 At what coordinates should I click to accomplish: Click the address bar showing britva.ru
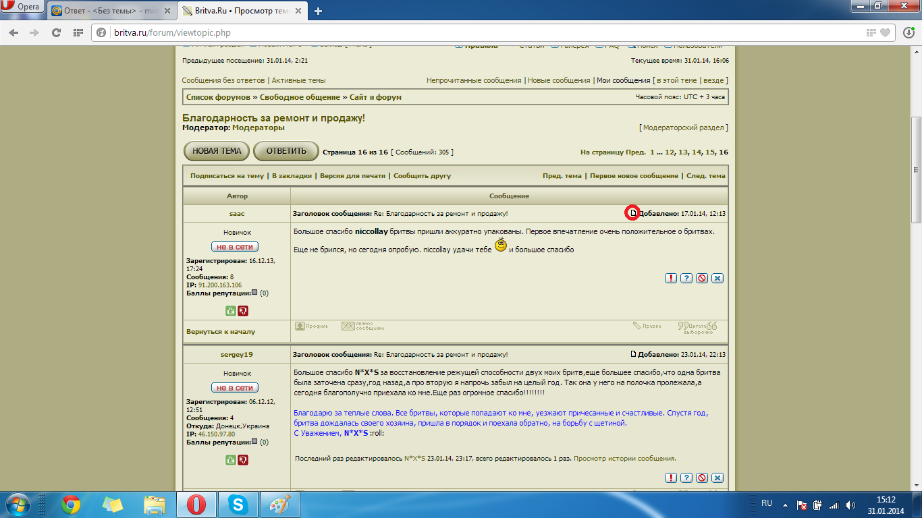coord(472,32)
